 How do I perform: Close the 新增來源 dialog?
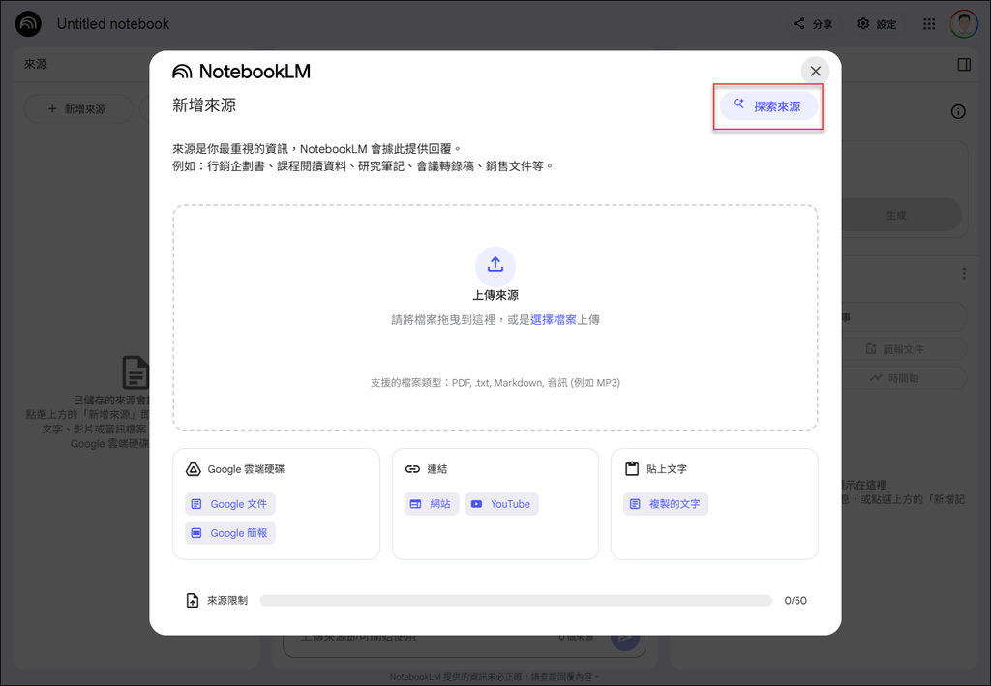[815, 71]
